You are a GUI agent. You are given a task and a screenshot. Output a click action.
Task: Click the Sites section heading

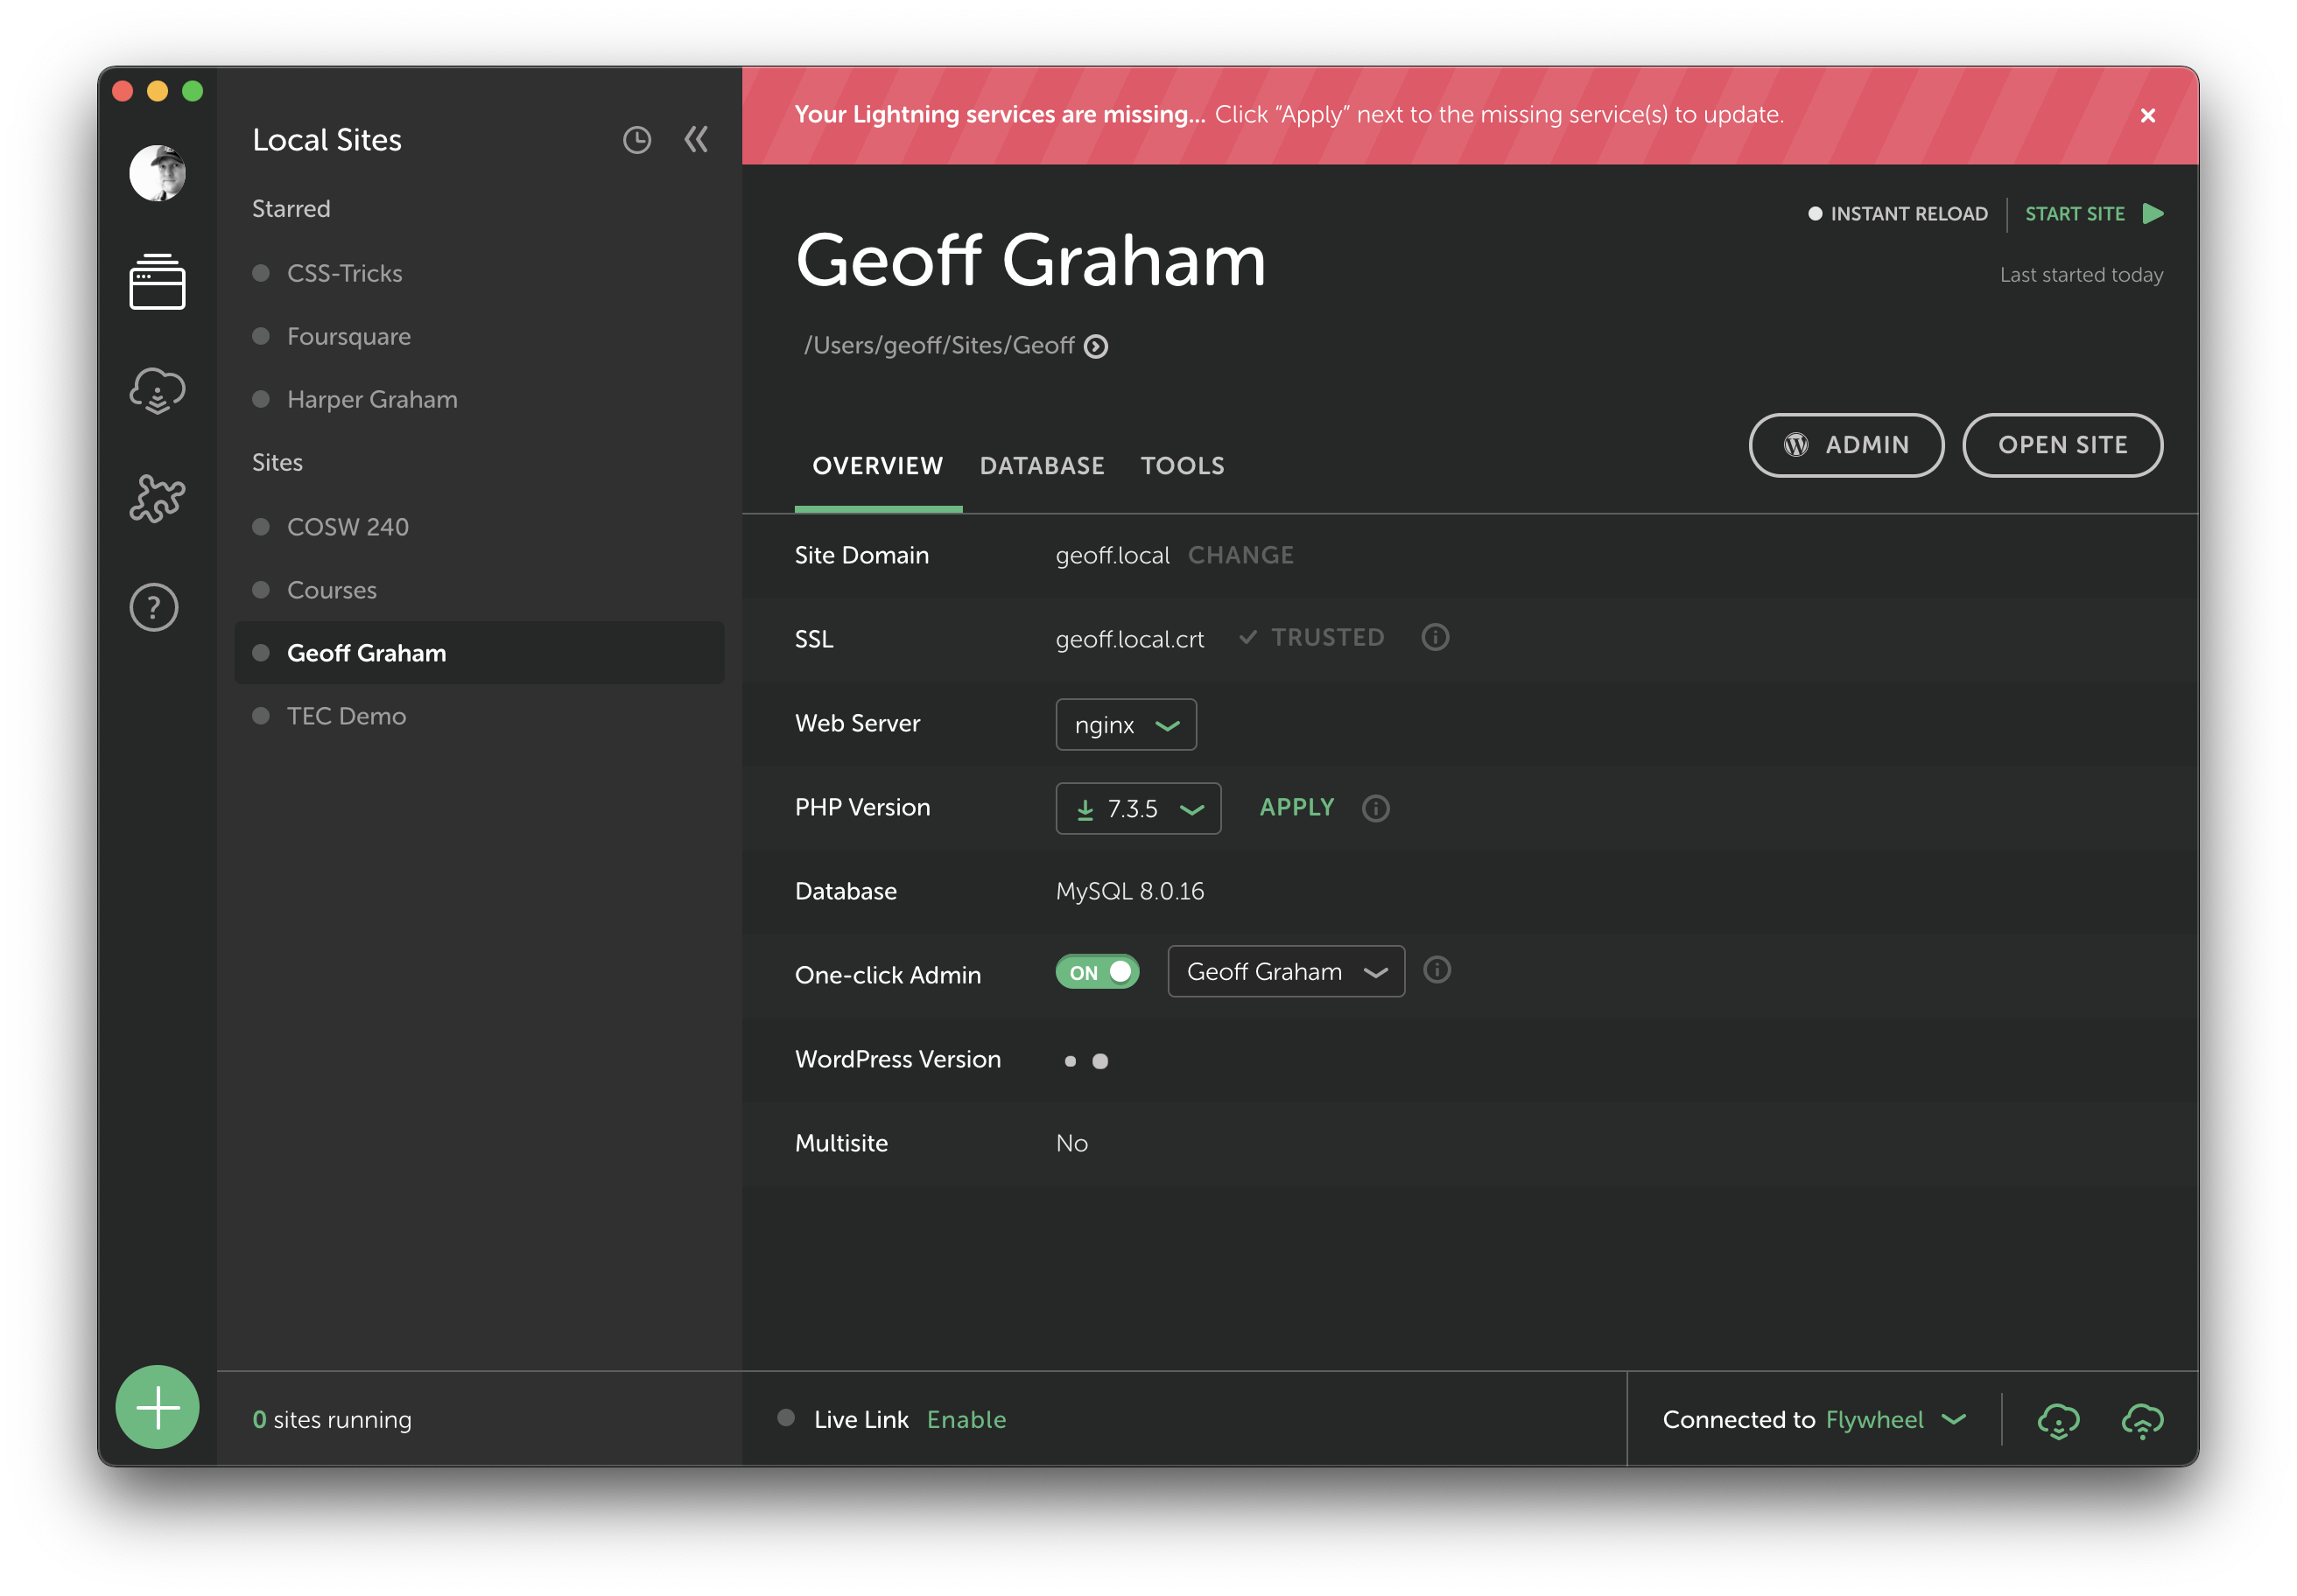tap(277, 463)
